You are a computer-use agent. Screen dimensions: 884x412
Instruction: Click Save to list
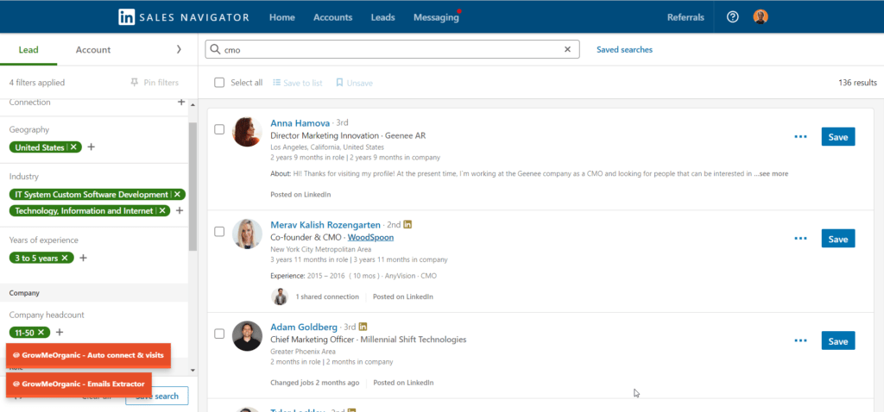tap(298, 83)
